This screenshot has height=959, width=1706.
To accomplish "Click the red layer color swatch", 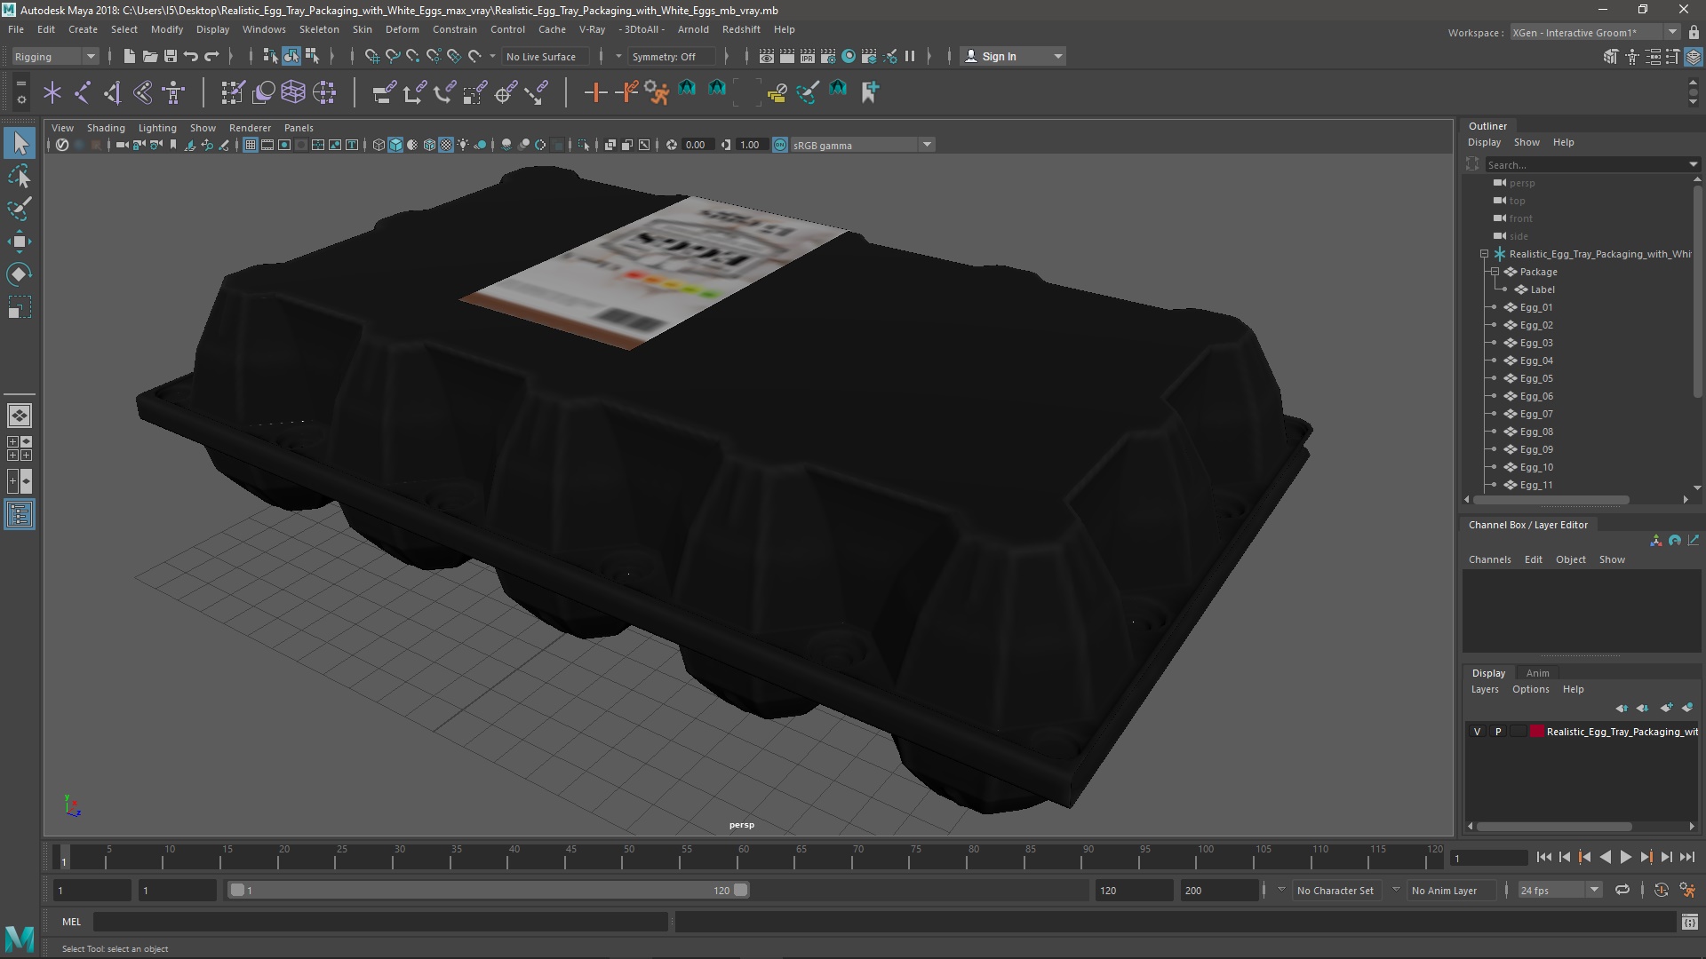I will [1537, 732].
